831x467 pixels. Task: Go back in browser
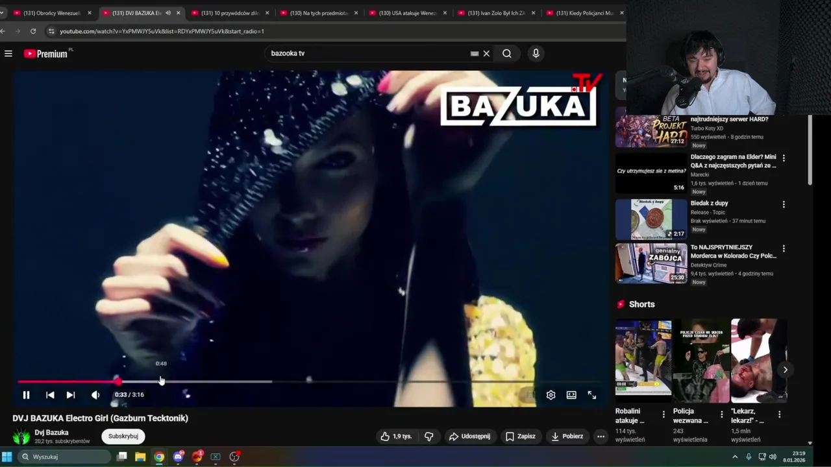pyautogui.click(x=3, y=31)
